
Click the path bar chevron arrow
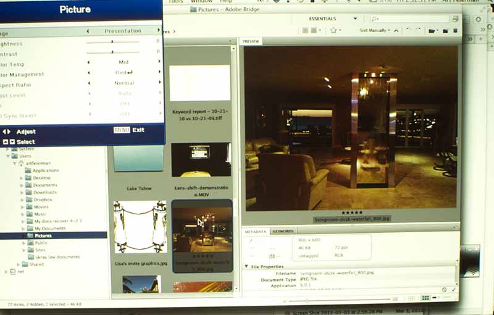click(174, 31)
